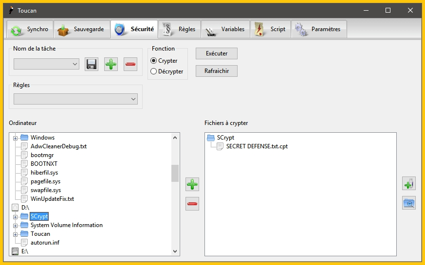
Task: Expand the SCrypt folder in D:\
Action: (15, 217)
